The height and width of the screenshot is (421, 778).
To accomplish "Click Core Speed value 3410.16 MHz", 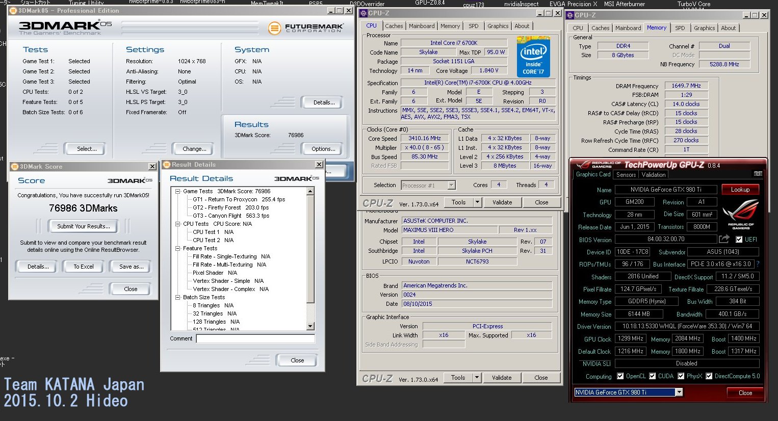I will pyautogui.click(x=425, y=138).
